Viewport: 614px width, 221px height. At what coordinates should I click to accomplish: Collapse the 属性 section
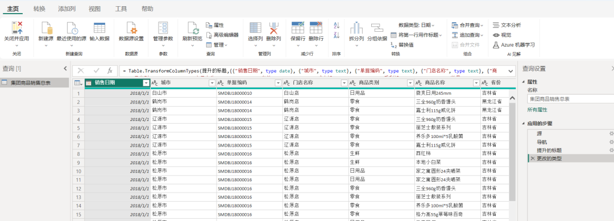pyautogui.click(x=524, y=82)
